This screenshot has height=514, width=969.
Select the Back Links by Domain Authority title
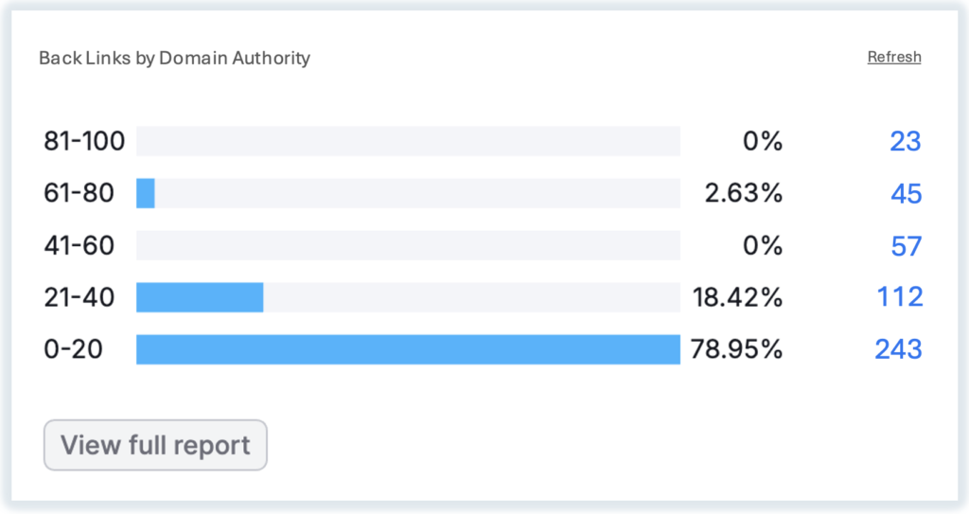(174, 58)
